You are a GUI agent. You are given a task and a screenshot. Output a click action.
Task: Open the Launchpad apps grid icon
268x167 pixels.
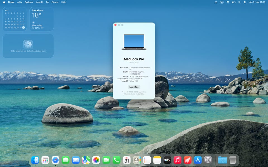tap(45, 160)
